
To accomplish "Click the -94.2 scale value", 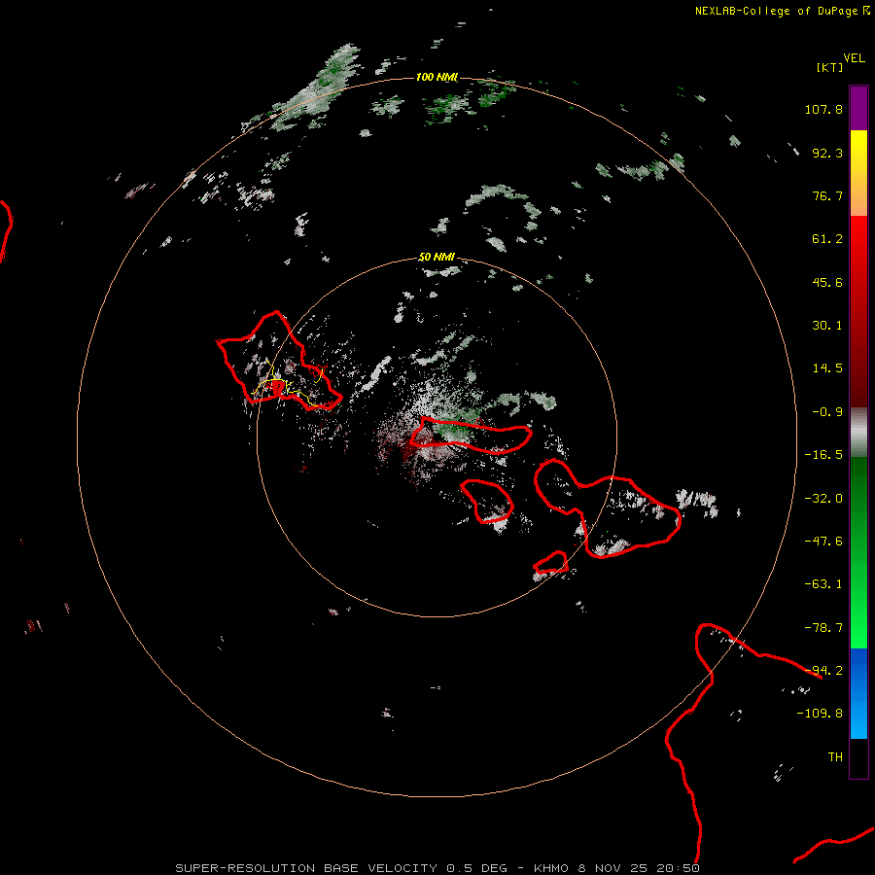I will click(x=823, y=671).
